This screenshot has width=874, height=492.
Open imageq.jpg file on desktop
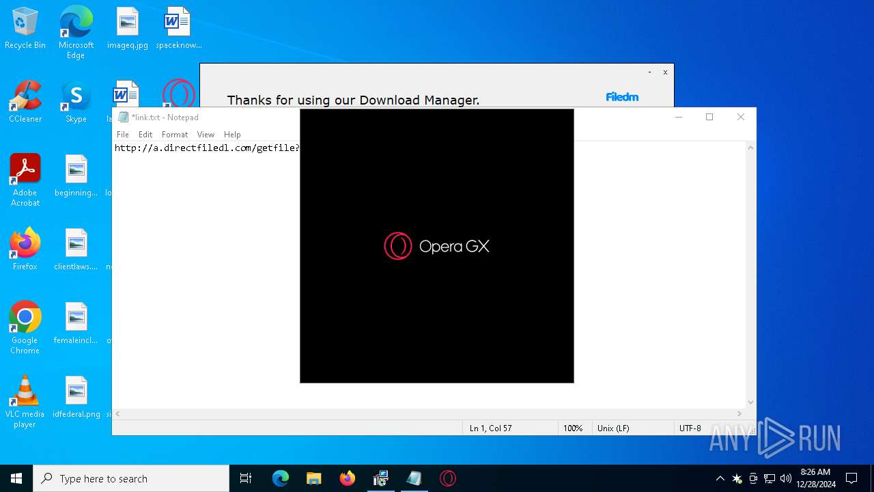coord(128,29)
